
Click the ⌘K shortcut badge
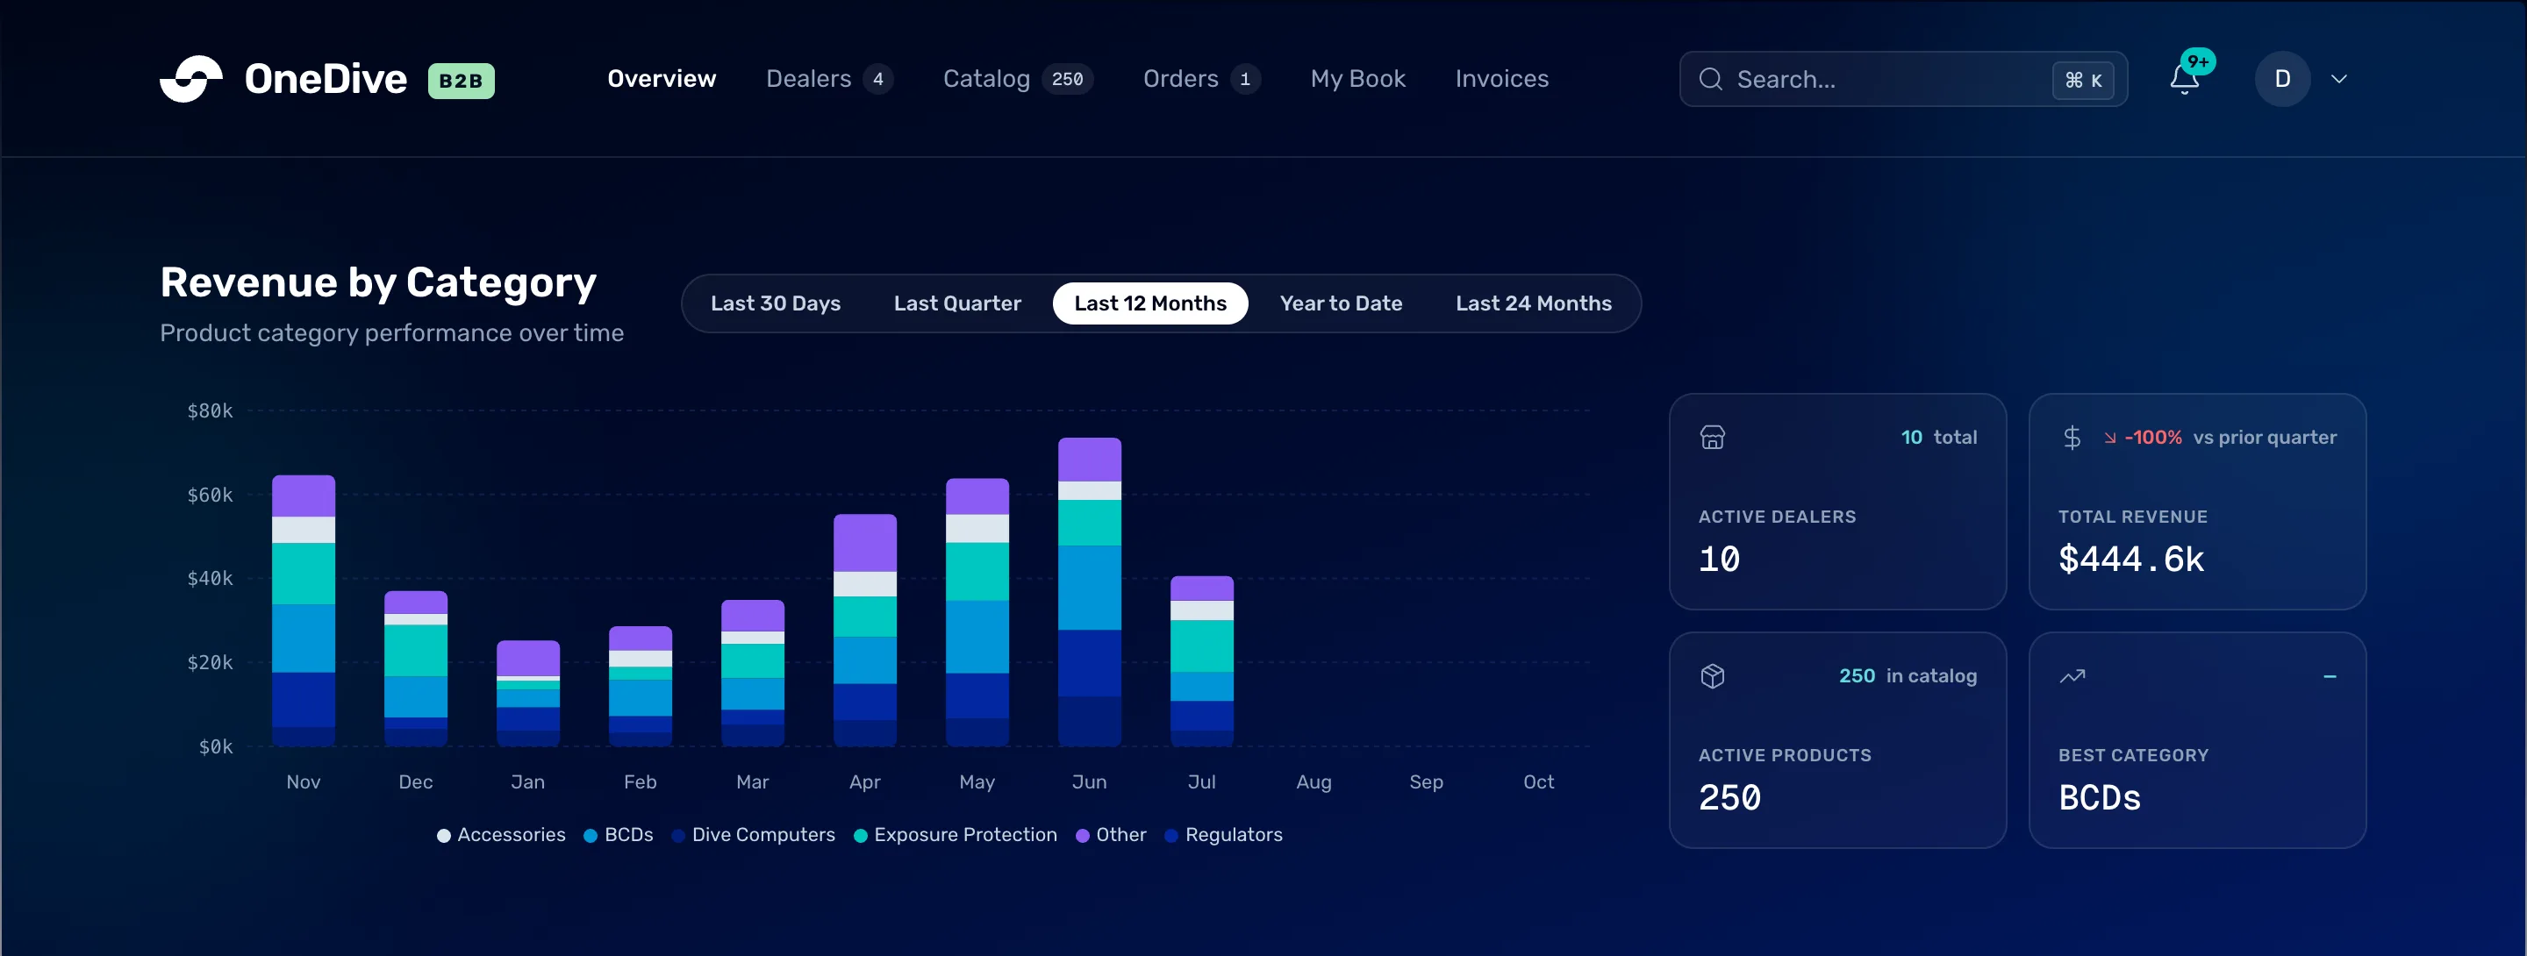[2083, 80]
